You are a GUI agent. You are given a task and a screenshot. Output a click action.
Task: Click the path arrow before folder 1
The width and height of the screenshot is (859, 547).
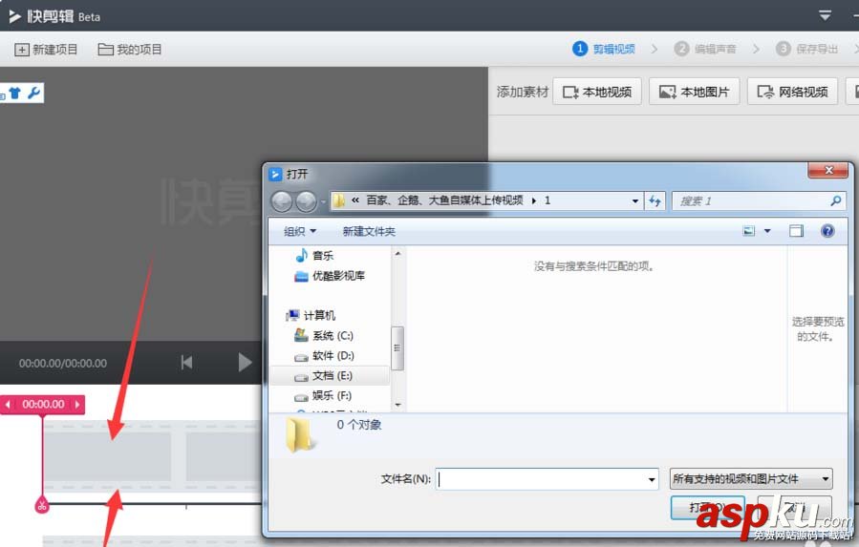[533, 201]
